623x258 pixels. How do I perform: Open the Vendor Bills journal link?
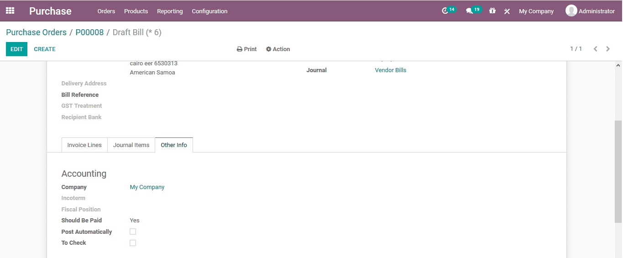coord(390,70)
